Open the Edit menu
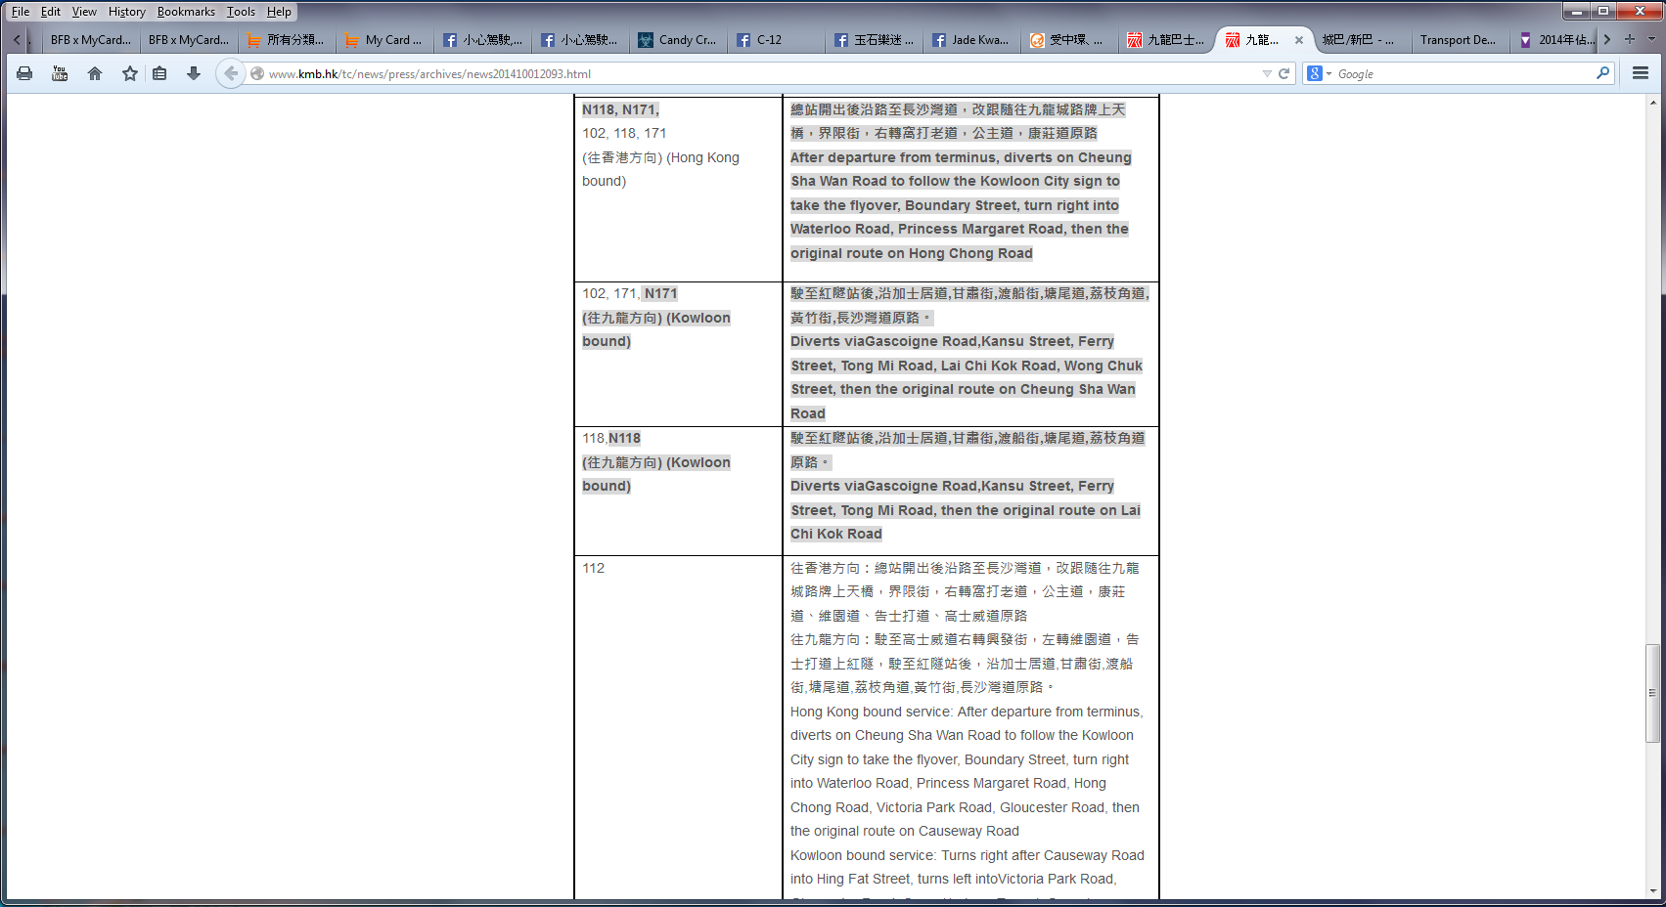The image size is (1666, 907). pyautogui.click(x=51, y=12)
